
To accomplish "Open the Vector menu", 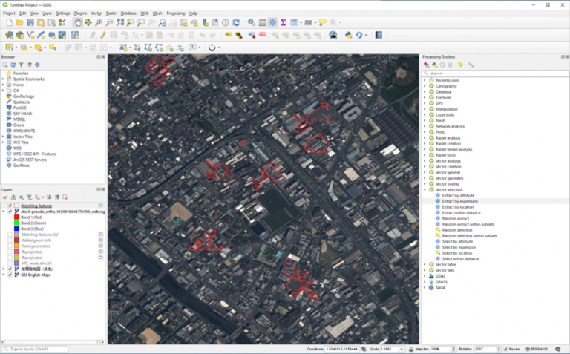I will [96, 13].
